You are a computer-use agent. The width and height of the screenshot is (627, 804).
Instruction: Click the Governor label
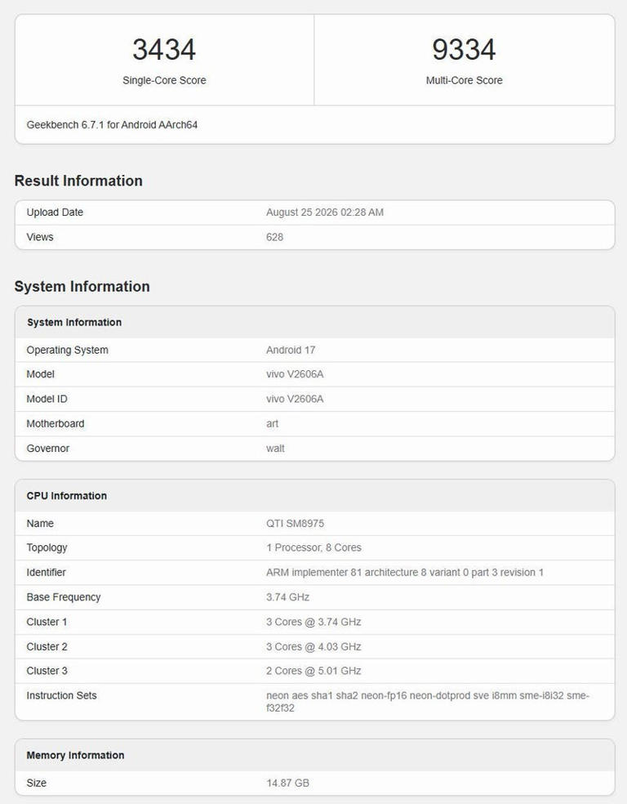[47, 448]
